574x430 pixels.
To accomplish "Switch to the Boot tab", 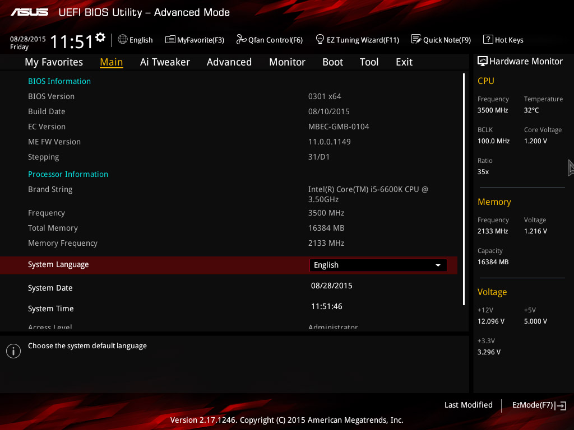I will [x=333, y=62].
